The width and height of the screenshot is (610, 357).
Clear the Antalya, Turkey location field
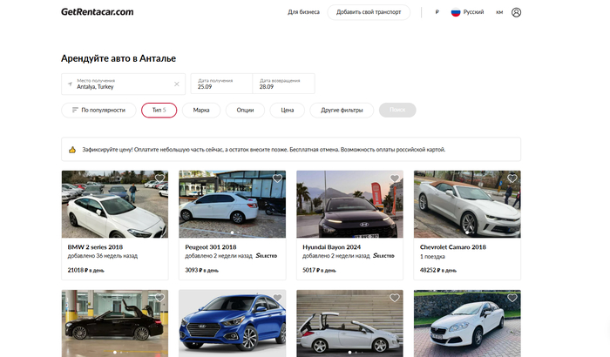pyautogui.click(x=177, y=84)
